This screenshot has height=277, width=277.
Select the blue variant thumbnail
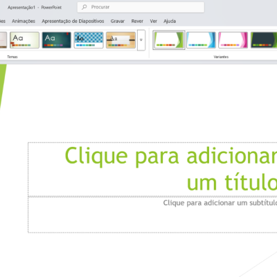point(201,40)
